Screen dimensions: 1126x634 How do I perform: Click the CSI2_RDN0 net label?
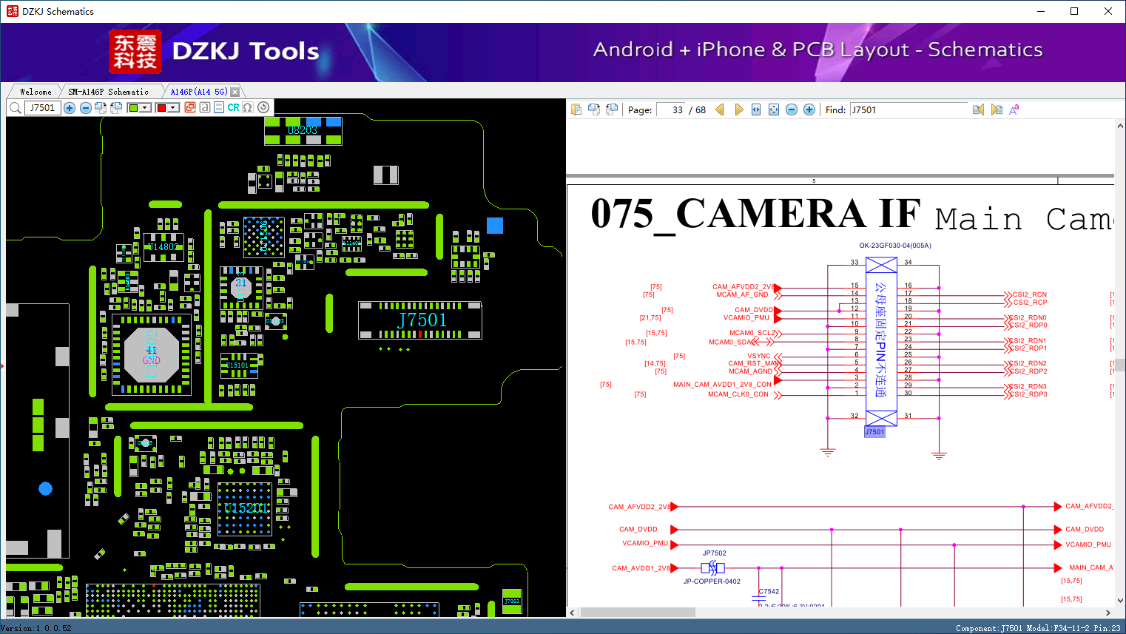1030,317
